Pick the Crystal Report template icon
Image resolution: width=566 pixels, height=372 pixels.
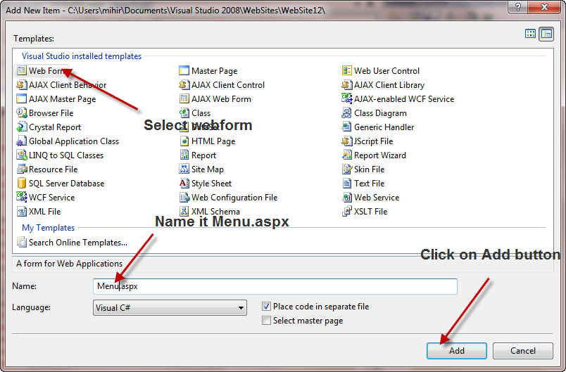click(21, 127)
